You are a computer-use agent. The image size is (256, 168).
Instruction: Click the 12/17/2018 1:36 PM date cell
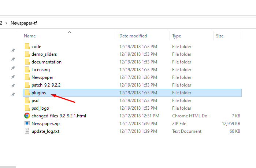138,77
